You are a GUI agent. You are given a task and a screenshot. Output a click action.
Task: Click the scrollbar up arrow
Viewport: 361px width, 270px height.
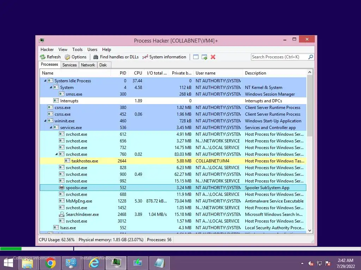point(310,72)
